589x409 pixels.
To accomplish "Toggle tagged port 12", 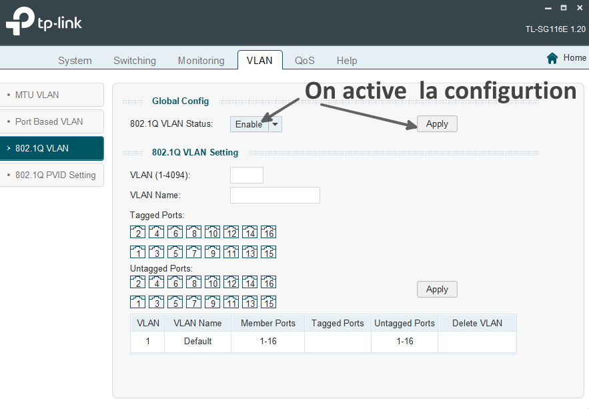I will [x=231, y=232].
